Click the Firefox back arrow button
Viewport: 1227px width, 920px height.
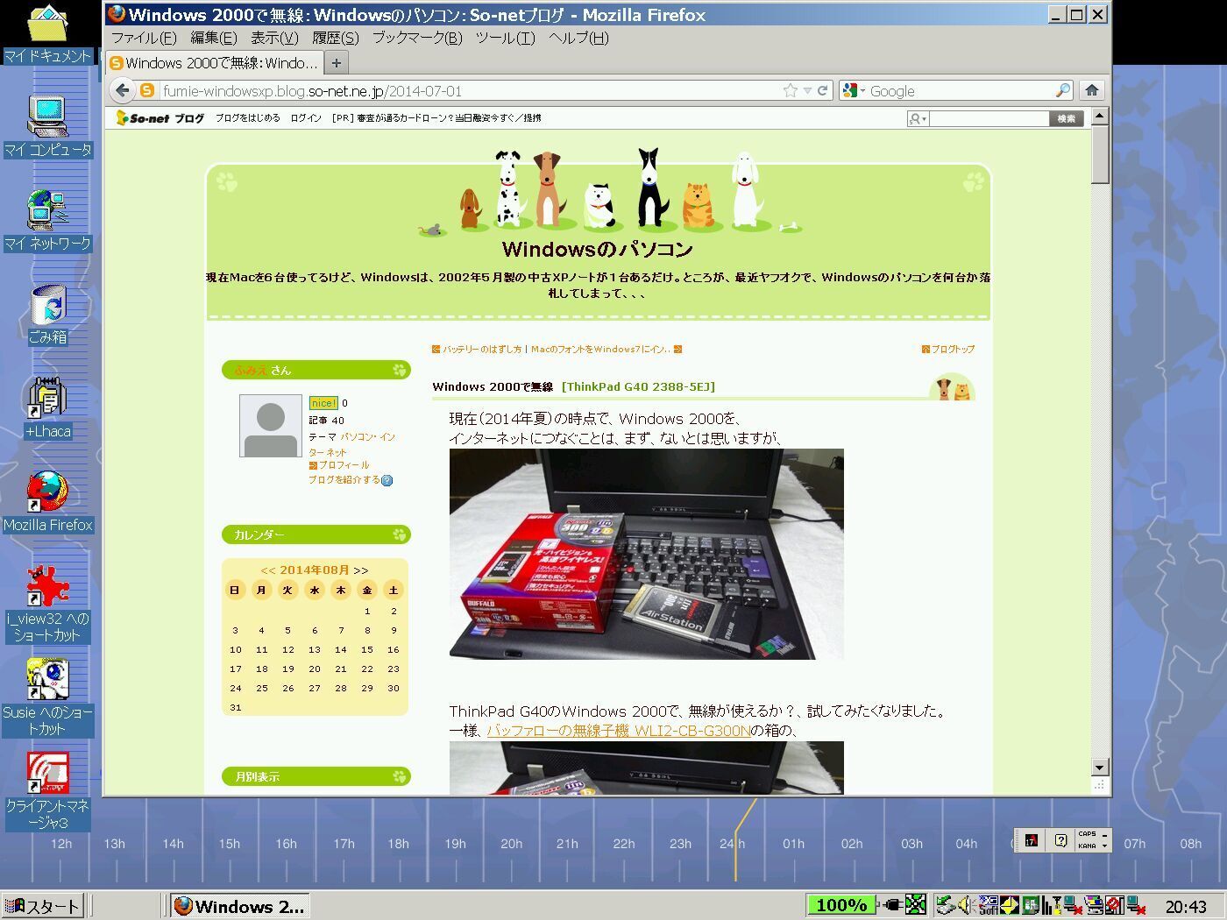[123, 90]
